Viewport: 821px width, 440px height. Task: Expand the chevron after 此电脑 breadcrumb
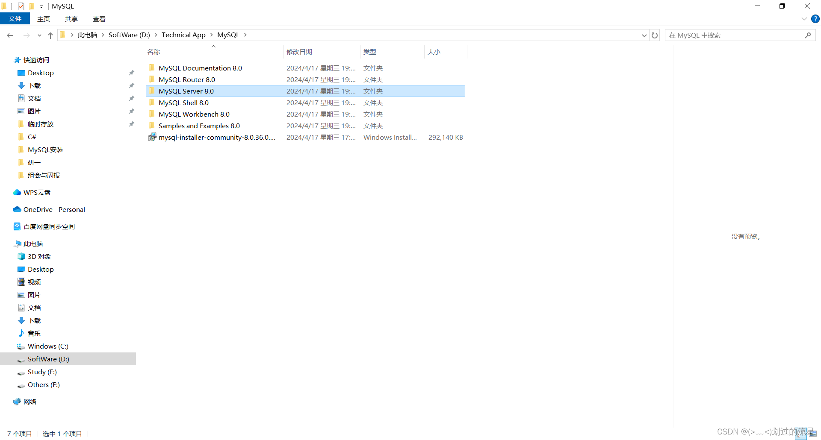point(103,35)
